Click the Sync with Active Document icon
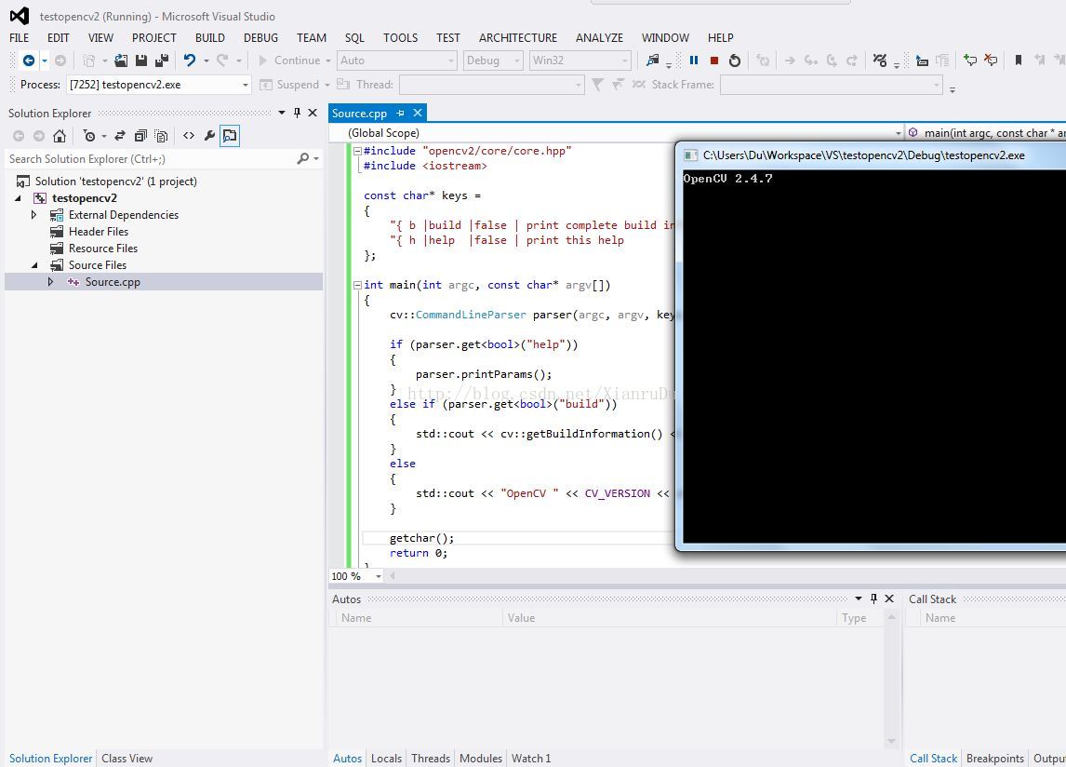The height and width of the screenshot is (767, 1066). pyautogui.click(x=120, y=135)
